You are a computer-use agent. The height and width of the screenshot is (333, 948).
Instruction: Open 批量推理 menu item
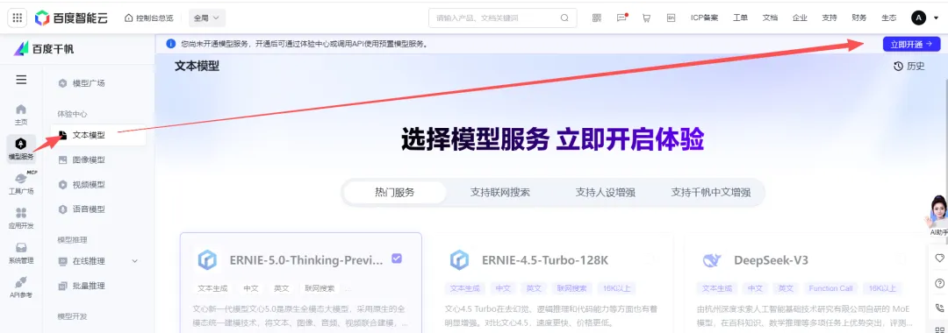[89, 286]
